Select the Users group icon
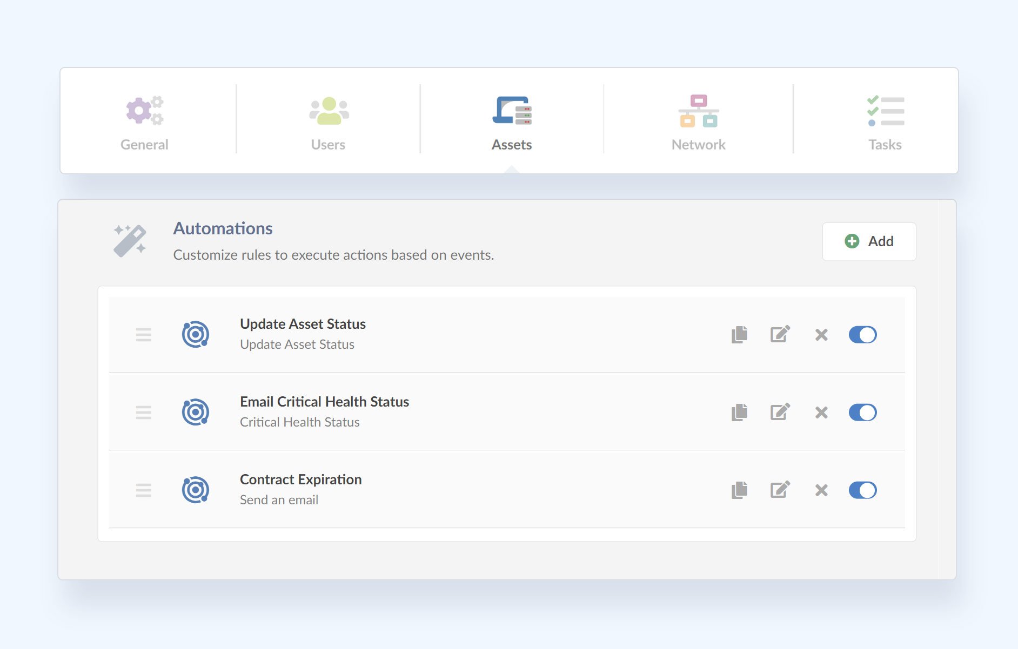This screenshot has height=649, width=1018. (x=327, y=111)
